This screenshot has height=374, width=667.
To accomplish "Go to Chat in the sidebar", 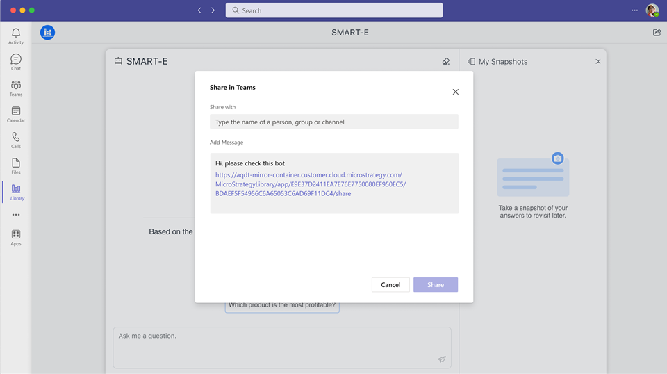I will [x=15, y=63].
